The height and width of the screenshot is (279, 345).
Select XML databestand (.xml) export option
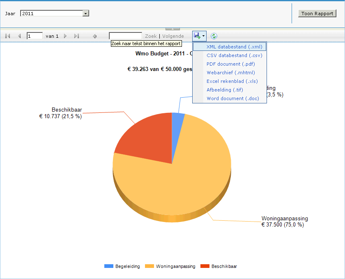coord(234,47)
